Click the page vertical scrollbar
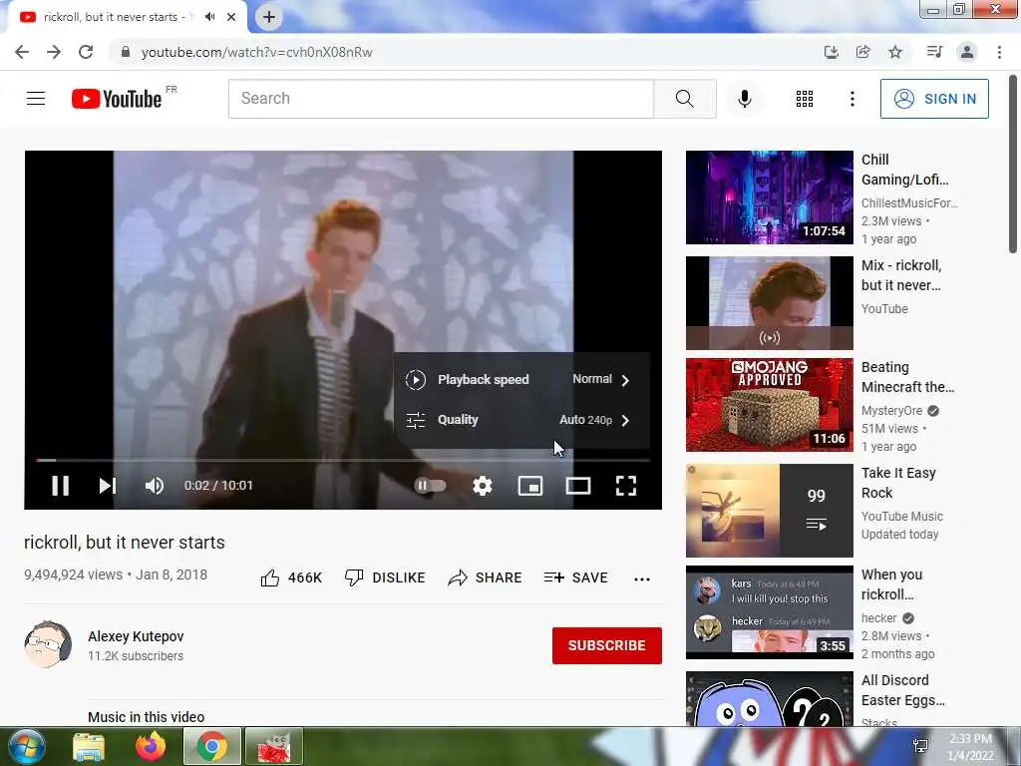 click(x=1013, y=165)
